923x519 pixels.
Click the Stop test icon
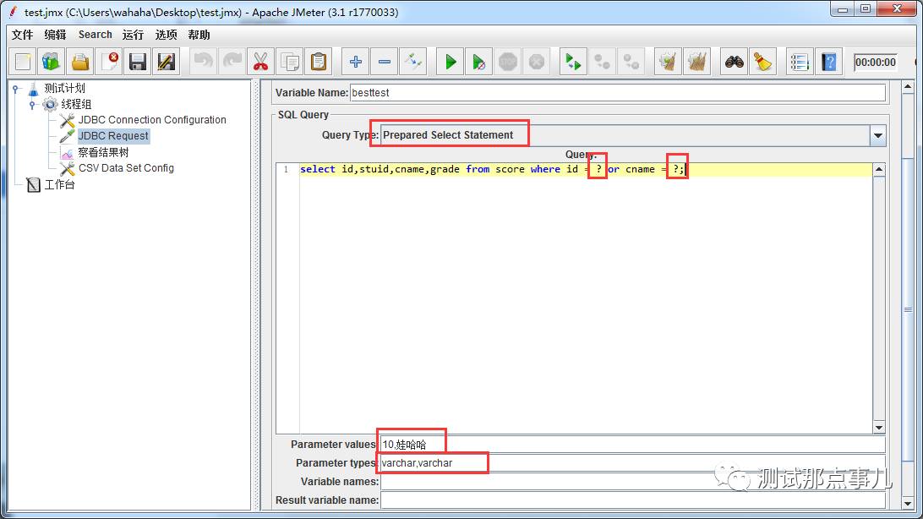(x=508, y=62)
